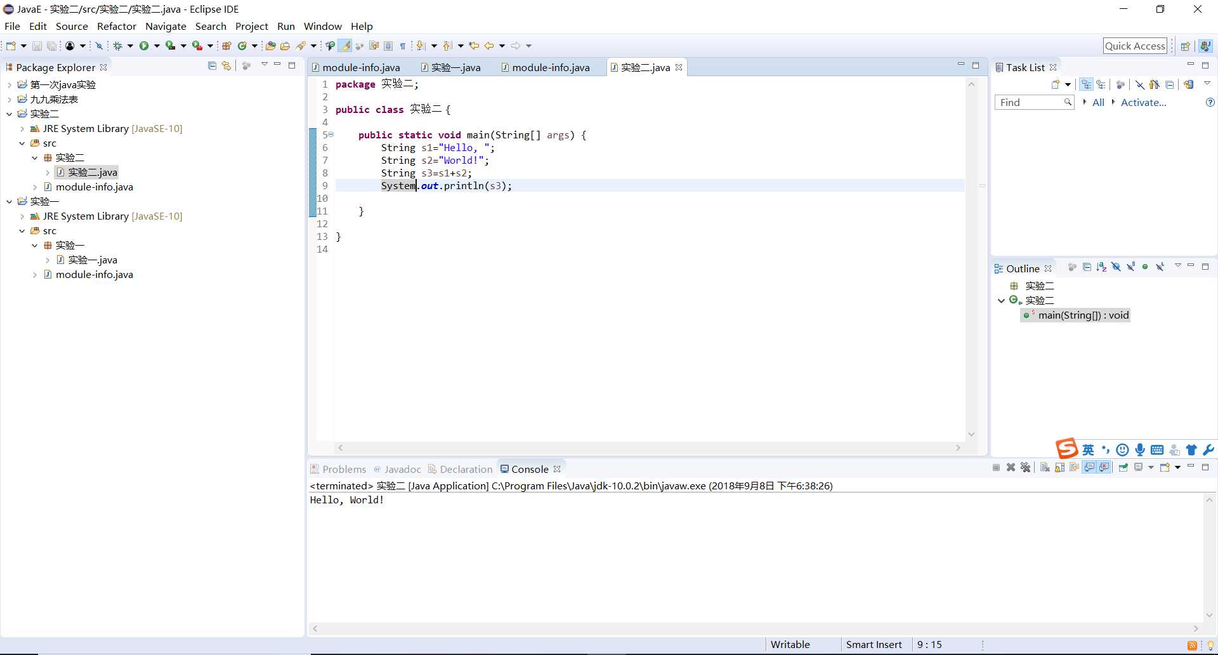Click the Sogou microphone voice input icon
The image size is (1218, 655).
click(x=1140, y=450)
